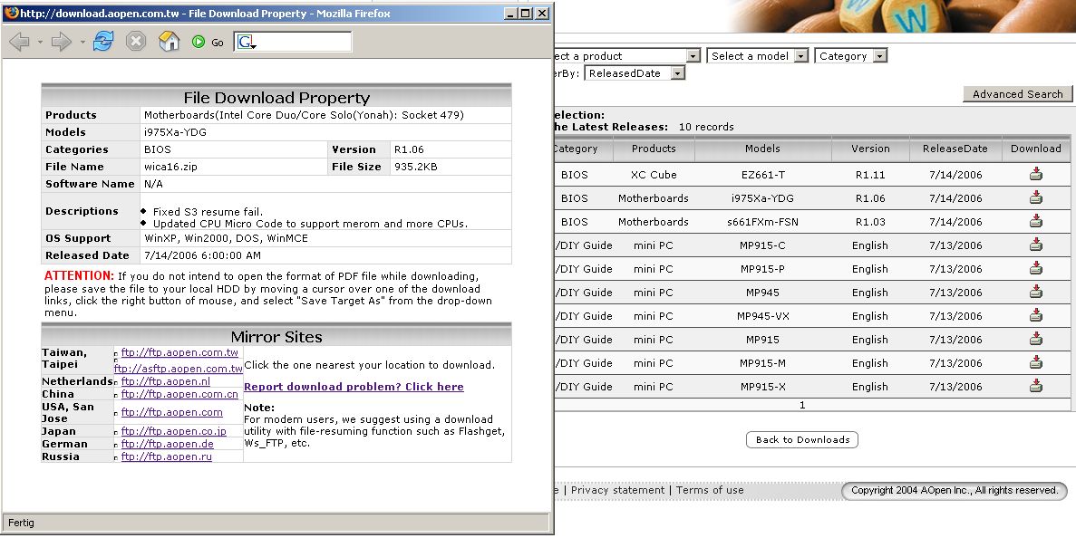Click download icon in the MP915 row
This screenshot has height=538, width=1076.
(1035, 339)
